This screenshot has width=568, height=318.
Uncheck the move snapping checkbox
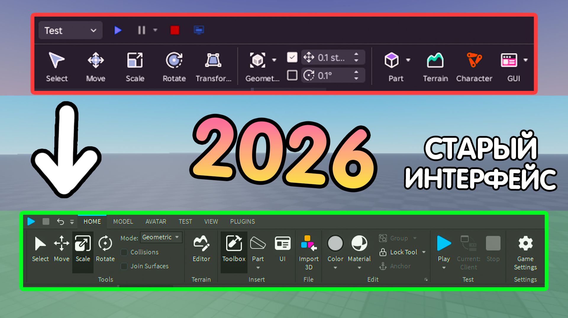(292, 57)
